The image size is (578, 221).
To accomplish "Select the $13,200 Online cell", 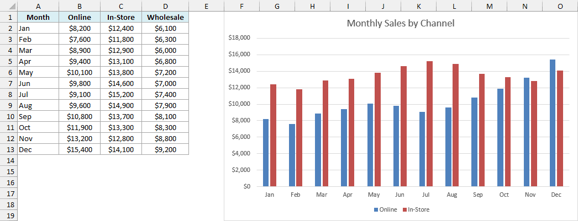I will click(80, 139).
